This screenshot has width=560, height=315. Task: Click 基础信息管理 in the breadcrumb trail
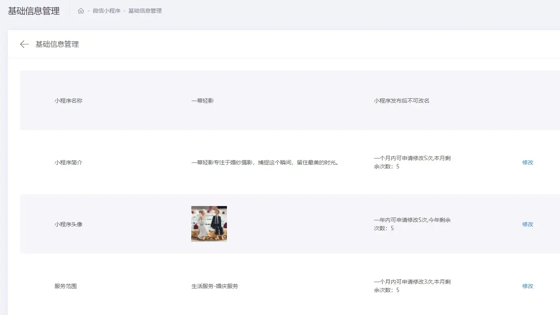(x=145, y=11)
